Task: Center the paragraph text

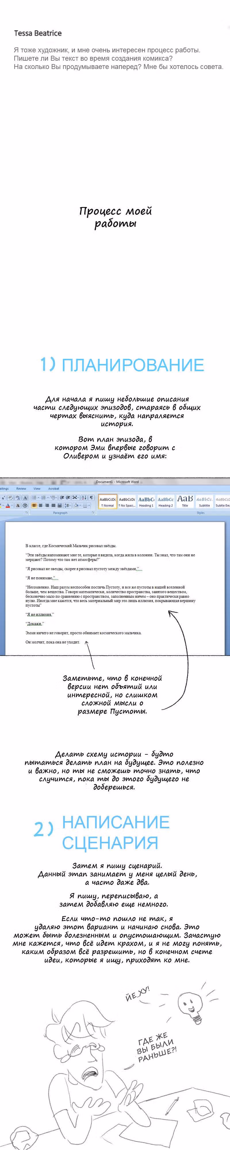Action: coord(41,505)
